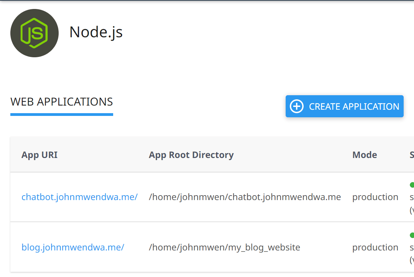Click the circled plus inside the blue button

[x=296, y=106]
